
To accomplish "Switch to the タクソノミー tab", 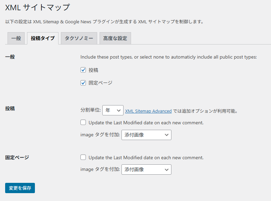I will [x=79, y=38].
